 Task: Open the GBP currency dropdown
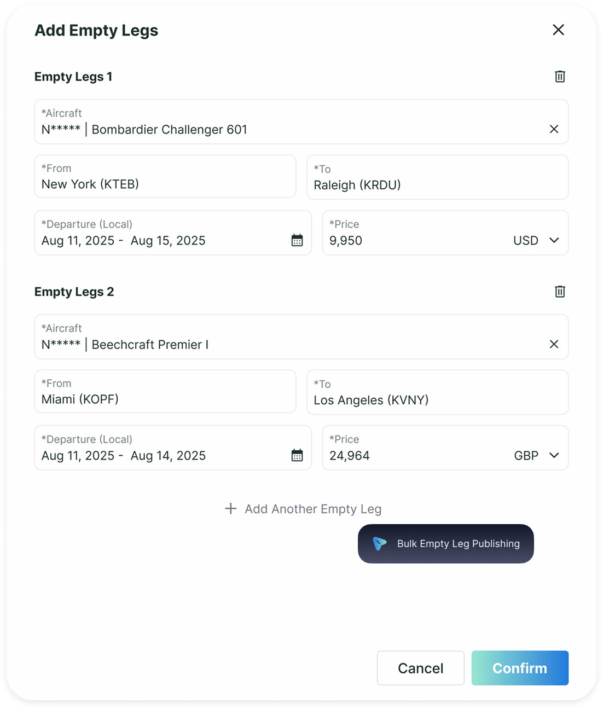[554, 455]
